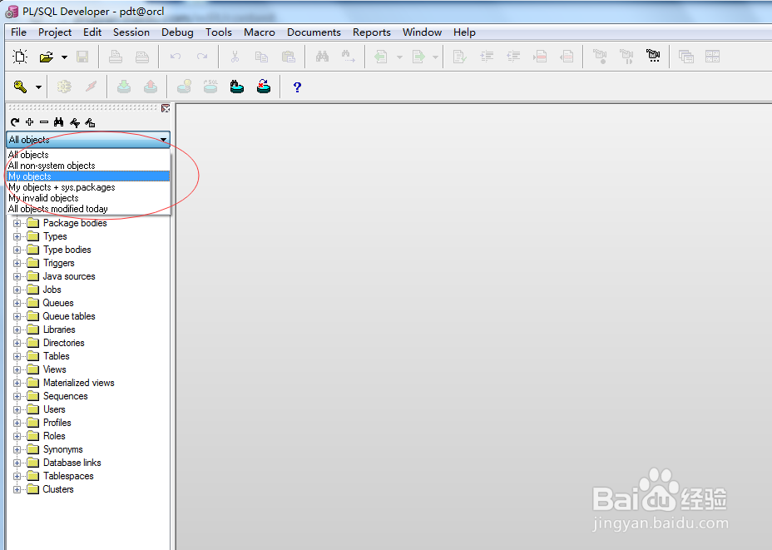Select 'All objects modified today' option
This screenshot has width=772, height=550.
tap(89, 209)
